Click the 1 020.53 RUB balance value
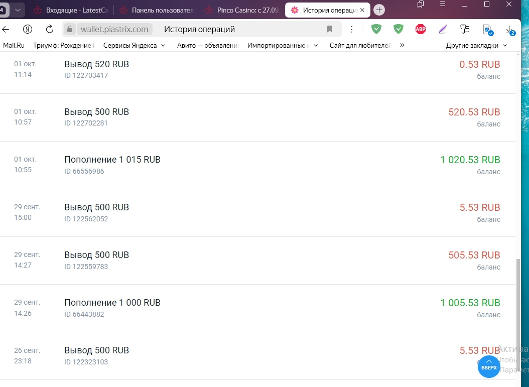This screenshot has width=529, height=387. [470, 160]
